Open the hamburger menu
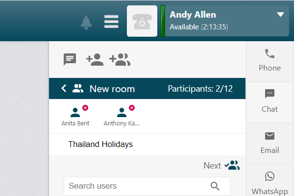This screenshot has height=196, width=294. 111,22
